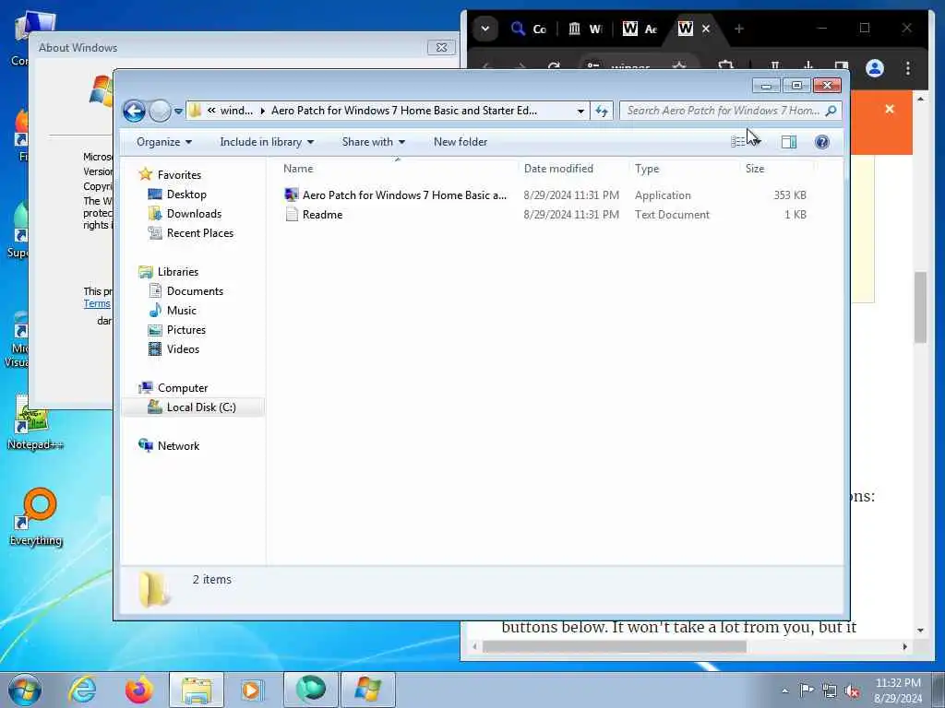Click the network tray icon
Screen dimensions: 945x708
click(x=830, y=690)
